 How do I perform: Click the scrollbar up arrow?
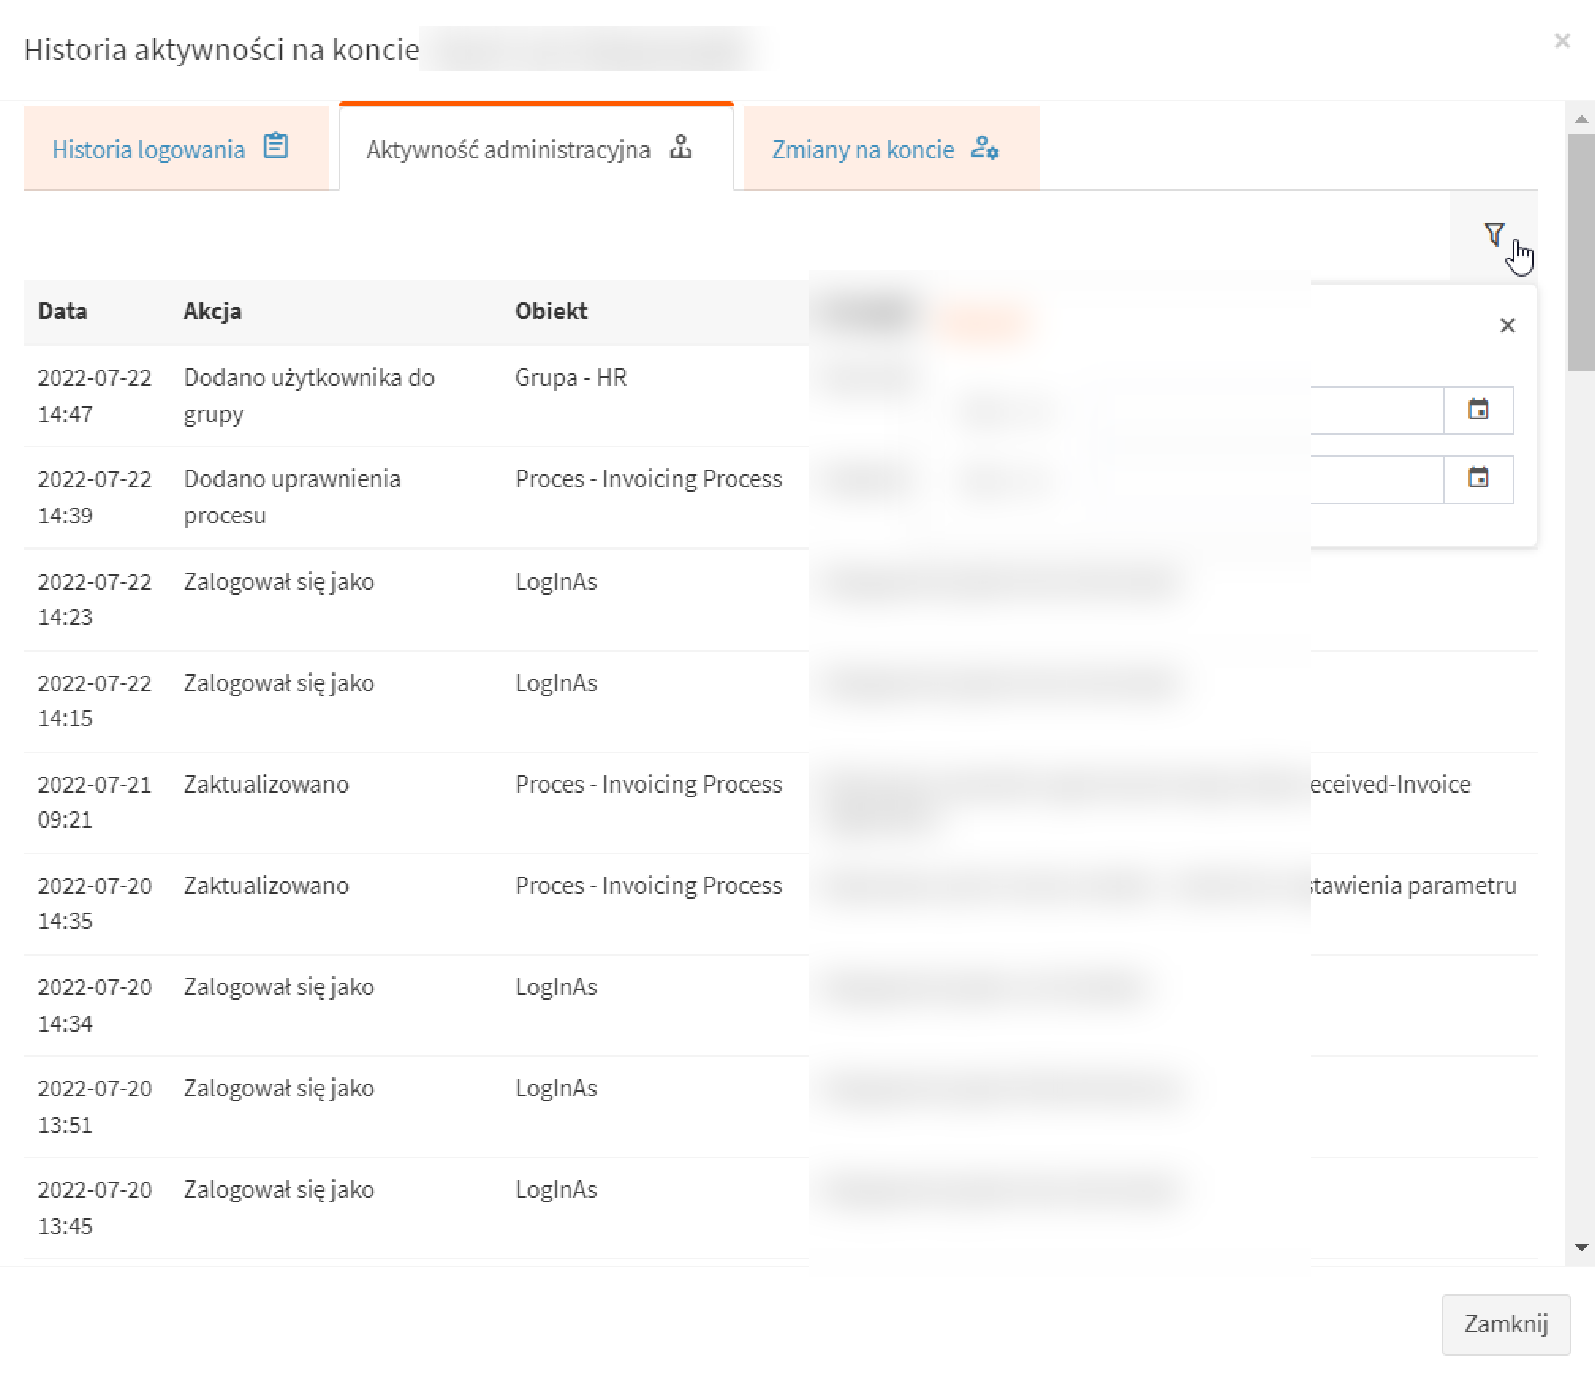[1581, 119]
